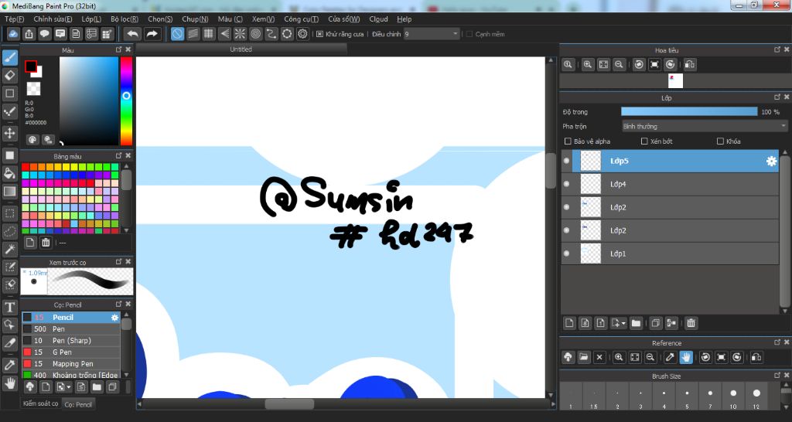792x422 pixels.
Task: Choose the G Pen brush
Action: click(70, 352)
